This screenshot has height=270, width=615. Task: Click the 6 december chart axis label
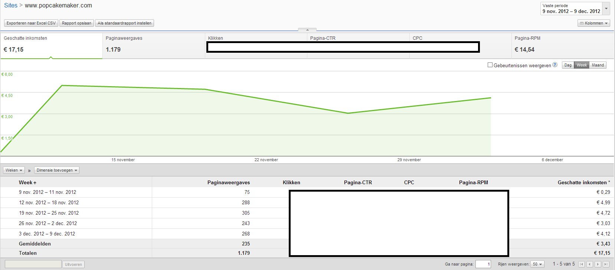click(x=552, y=160)
